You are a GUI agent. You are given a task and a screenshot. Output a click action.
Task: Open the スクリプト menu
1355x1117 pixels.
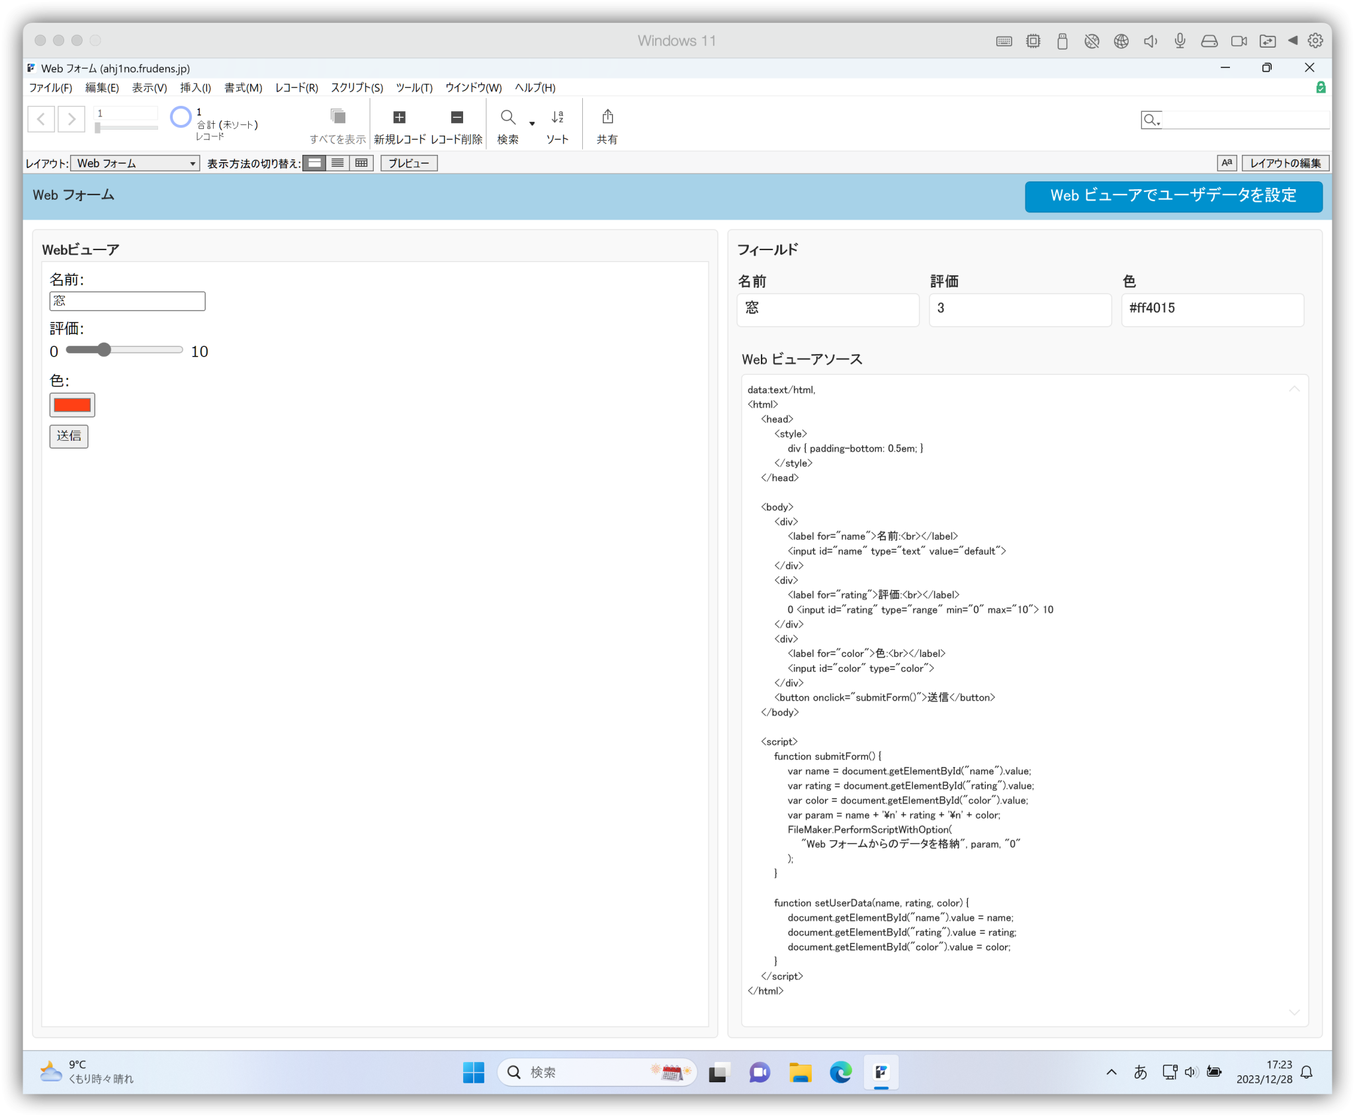[356, 87]
